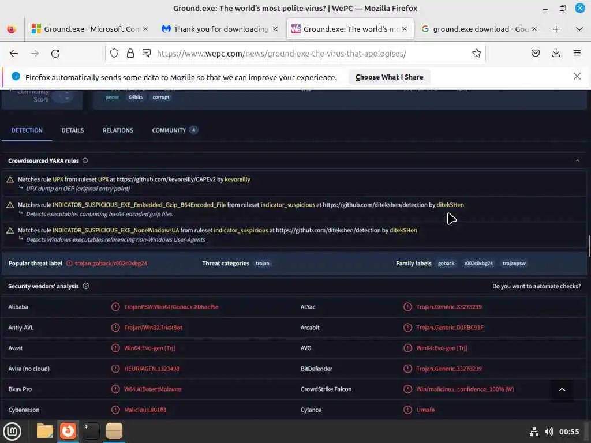The width and height of the screenshot is (591, 443).
Task: Click Cylance Unsafe result
Action: (x=425, y=410)
